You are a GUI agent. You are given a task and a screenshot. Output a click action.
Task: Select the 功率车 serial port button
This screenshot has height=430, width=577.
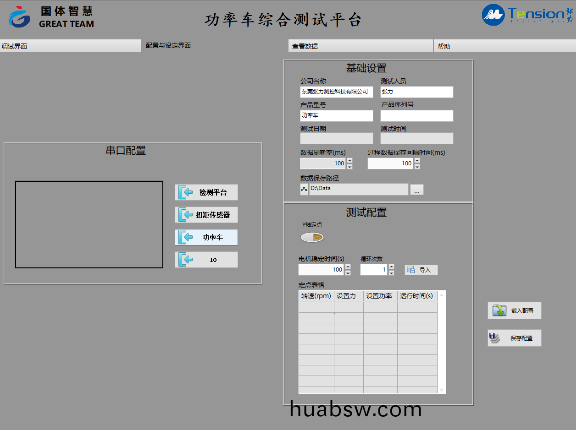pyautogui.click(x=206, y=237)
